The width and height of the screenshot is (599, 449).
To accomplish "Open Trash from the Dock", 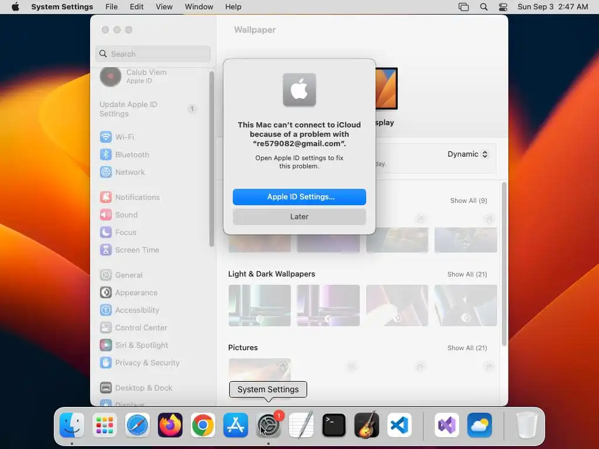I will [x=527, y=425].
